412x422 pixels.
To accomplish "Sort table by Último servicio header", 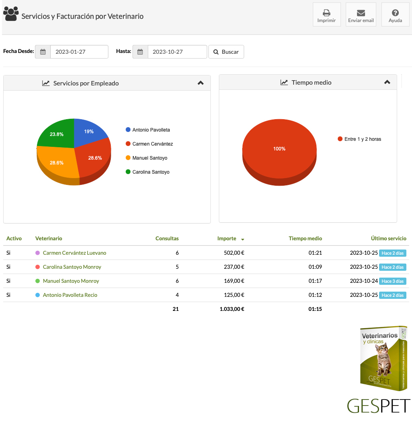I will click(388, 238).
